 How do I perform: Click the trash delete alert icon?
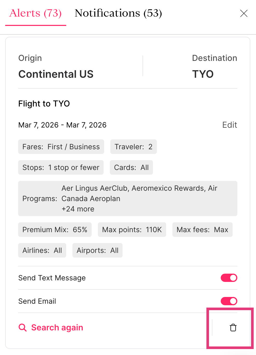[x=233, y=328]
